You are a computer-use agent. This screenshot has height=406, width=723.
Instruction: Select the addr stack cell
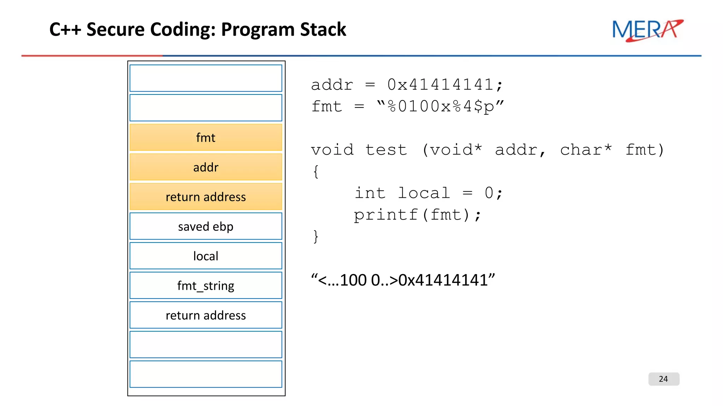click(x=205, y=167)
